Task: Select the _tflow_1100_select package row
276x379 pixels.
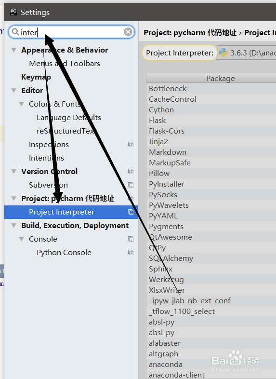Action: (211, 311)
